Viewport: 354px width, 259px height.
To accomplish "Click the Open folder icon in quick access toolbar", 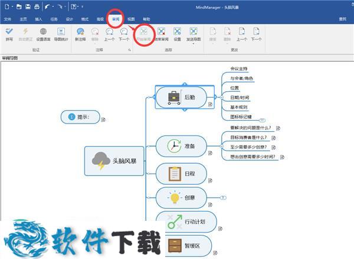I will coord(19,6).
